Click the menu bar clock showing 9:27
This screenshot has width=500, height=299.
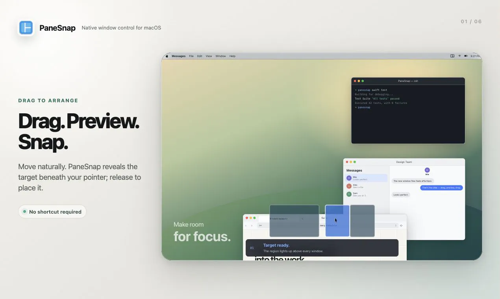[x=475, y=56]
